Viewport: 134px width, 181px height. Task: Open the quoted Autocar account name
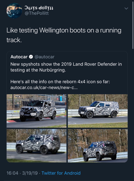[19, 57]
